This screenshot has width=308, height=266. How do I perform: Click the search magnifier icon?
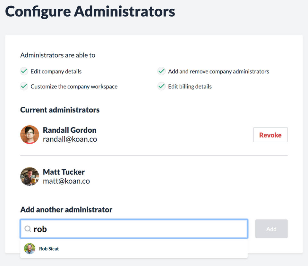click(28, 229)
